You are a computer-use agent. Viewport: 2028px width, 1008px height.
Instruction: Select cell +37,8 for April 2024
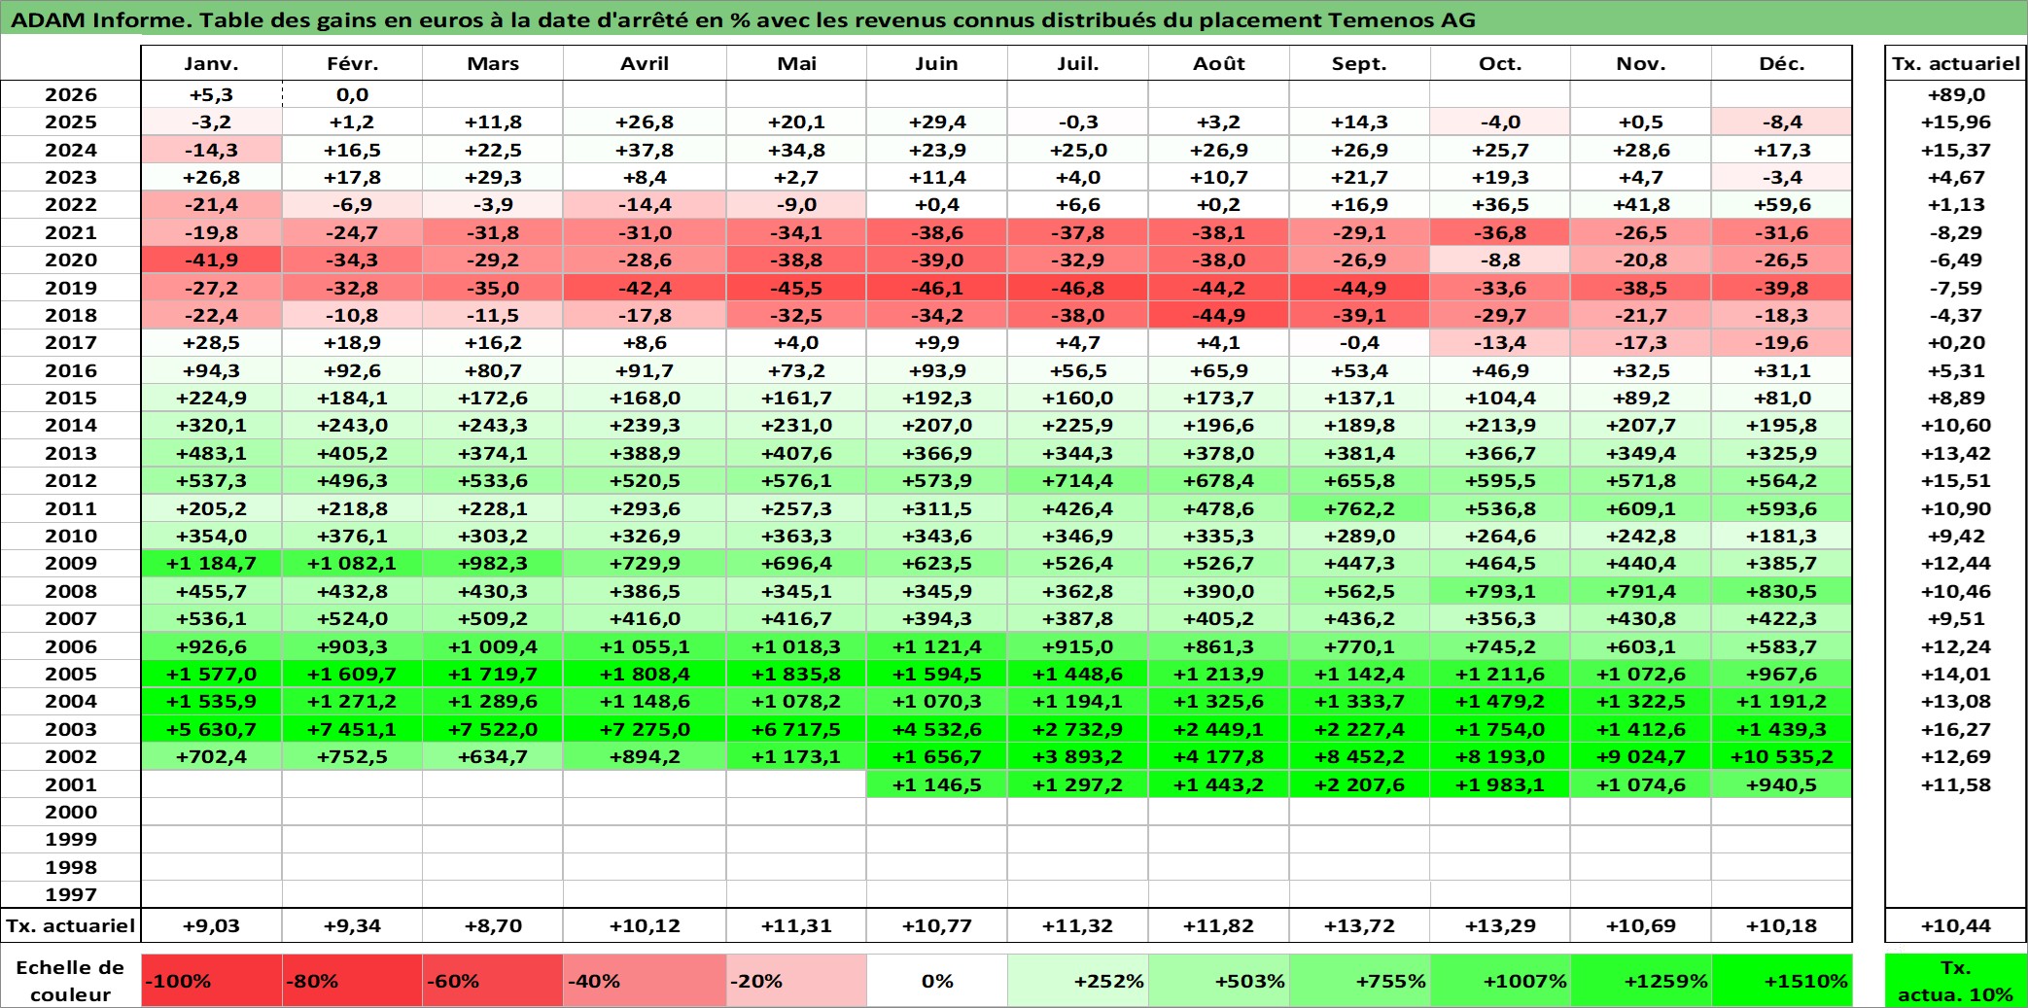[x=645, y=150]
